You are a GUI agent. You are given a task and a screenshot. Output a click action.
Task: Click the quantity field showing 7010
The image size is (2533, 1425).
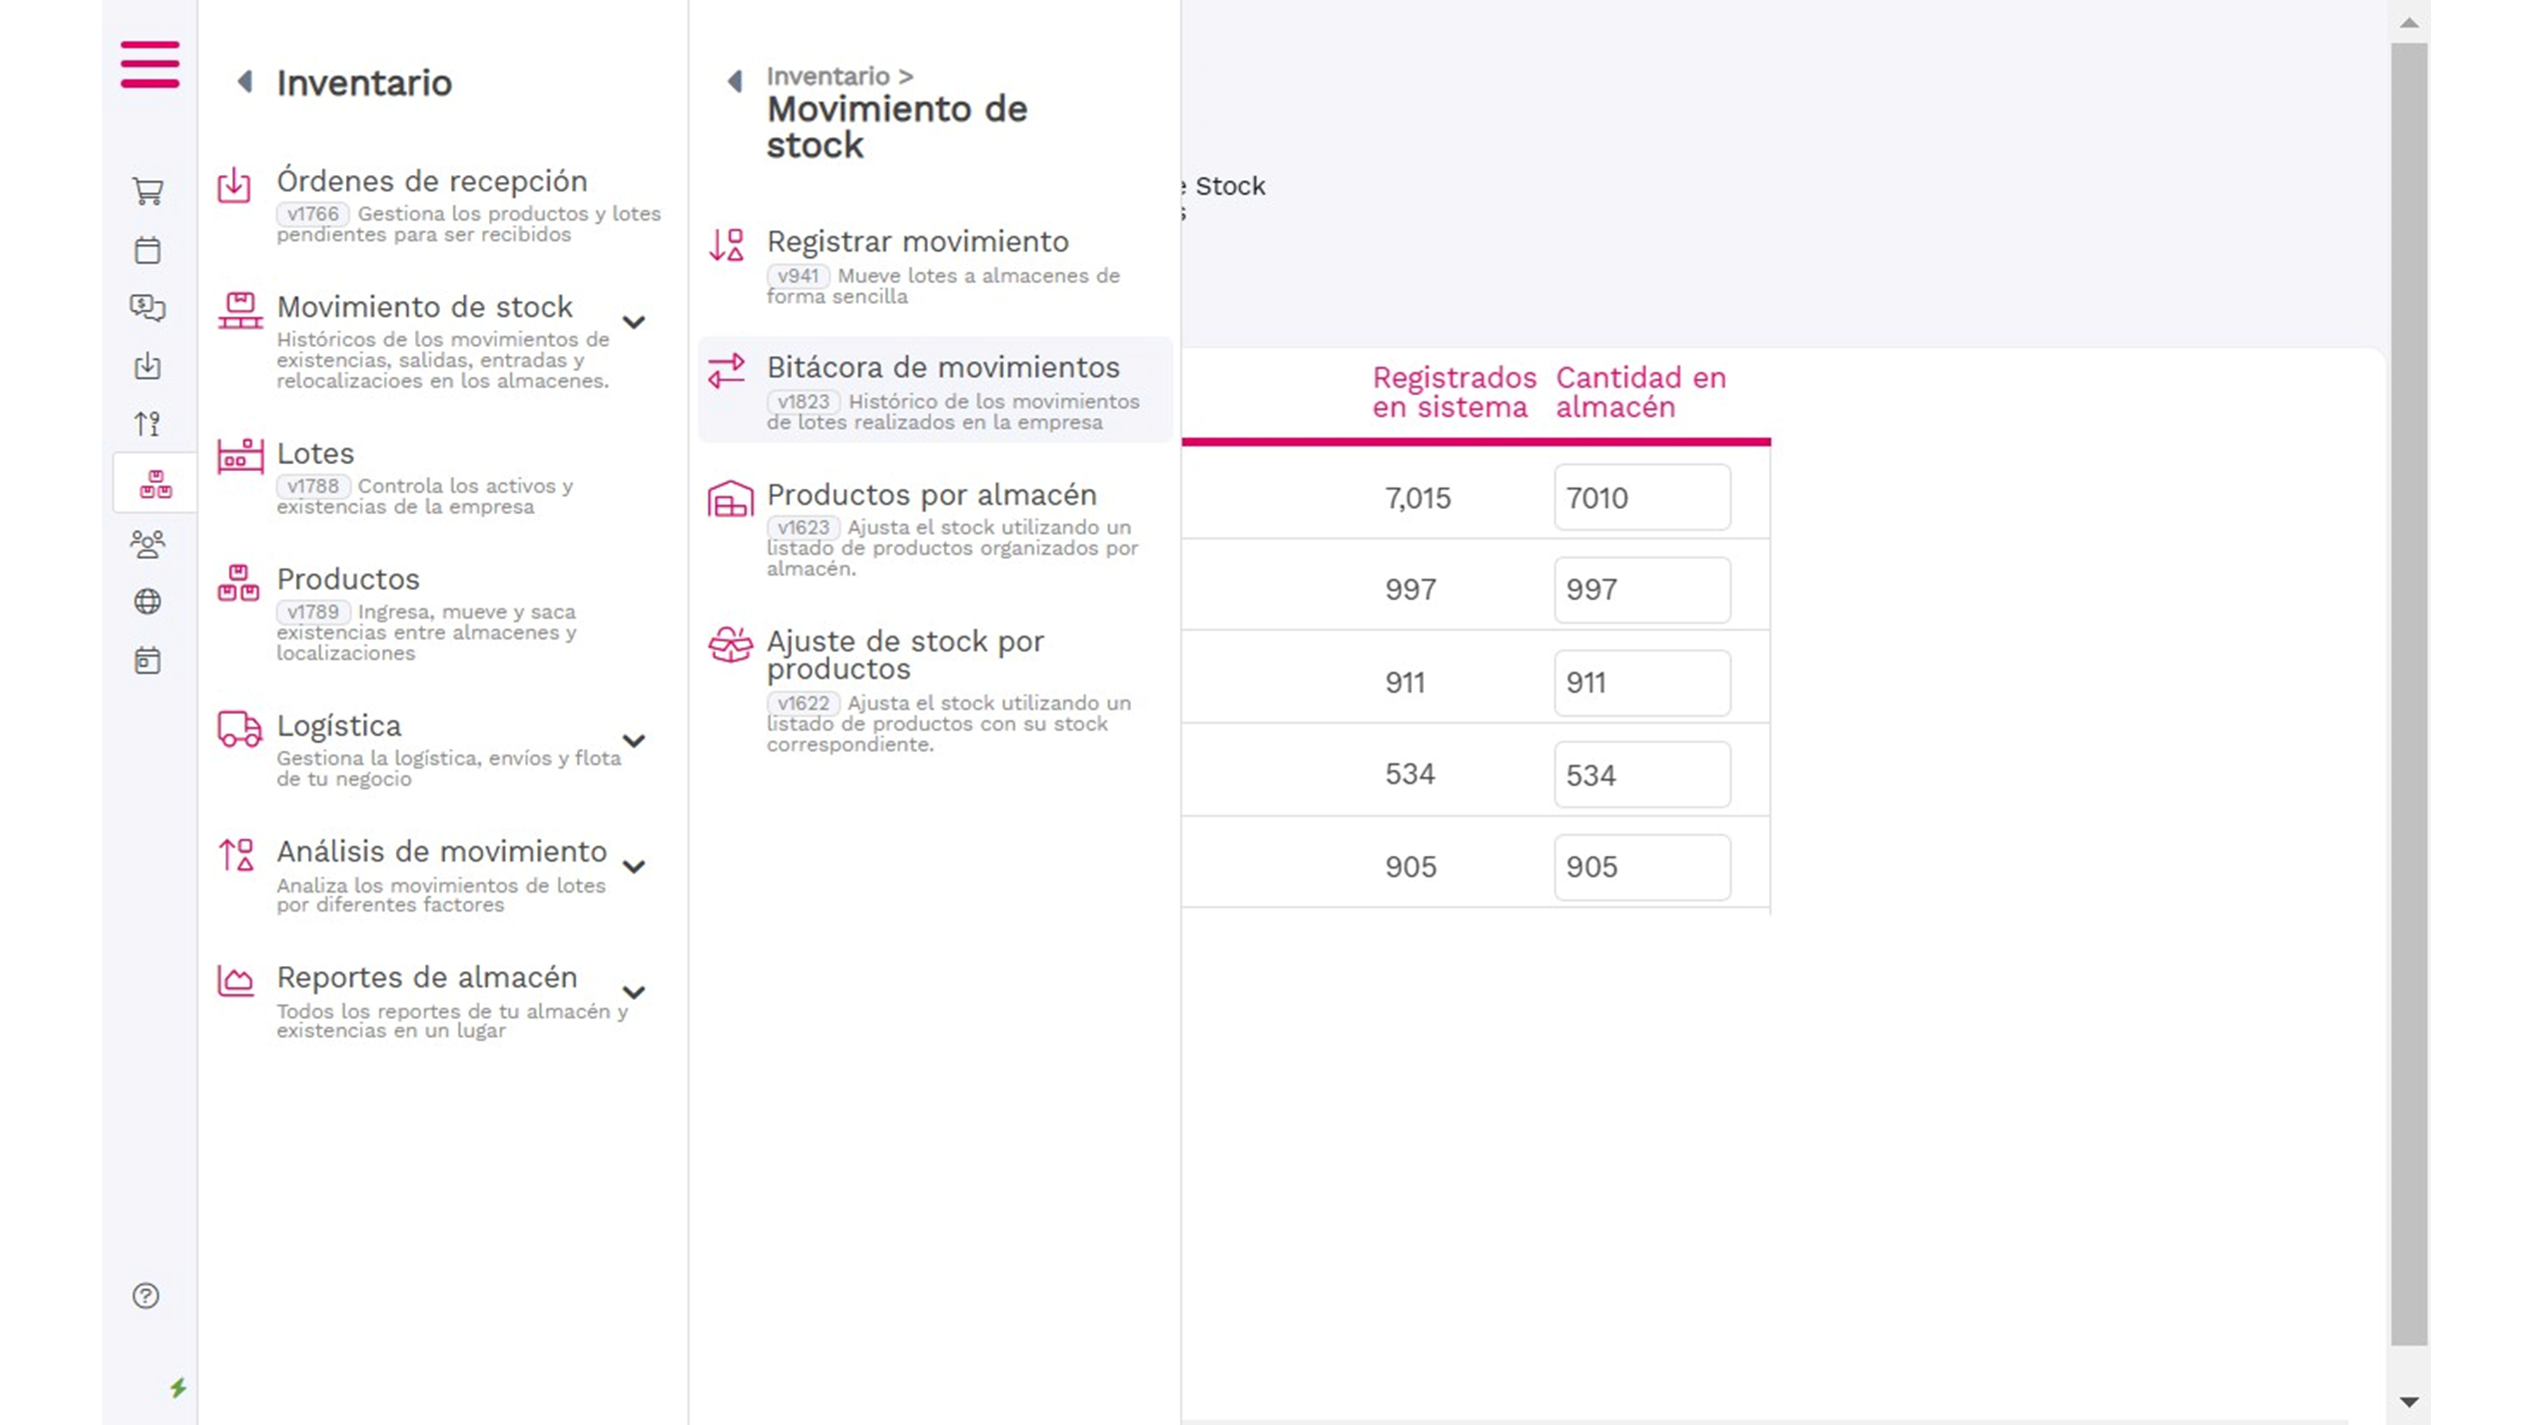point(1641,498)
